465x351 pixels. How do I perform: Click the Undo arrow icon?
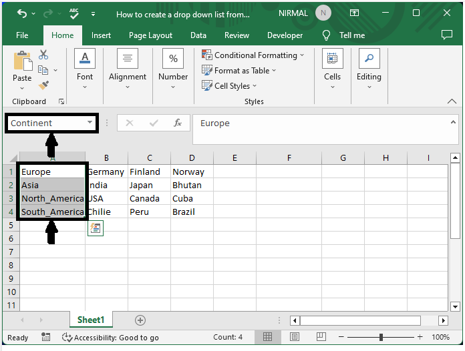click(x=22, y=13)
